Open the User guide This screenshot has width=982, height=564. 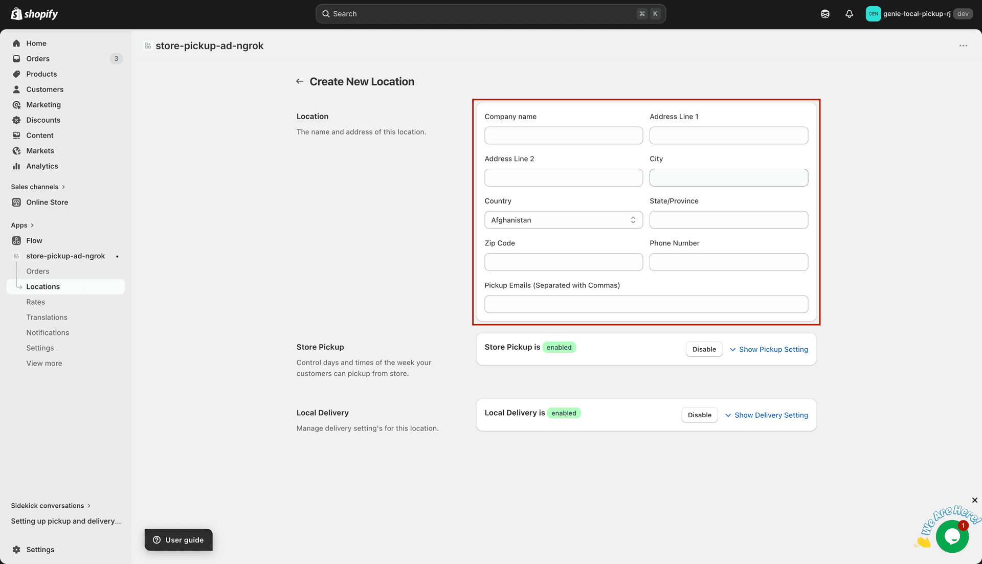(178, 539)
